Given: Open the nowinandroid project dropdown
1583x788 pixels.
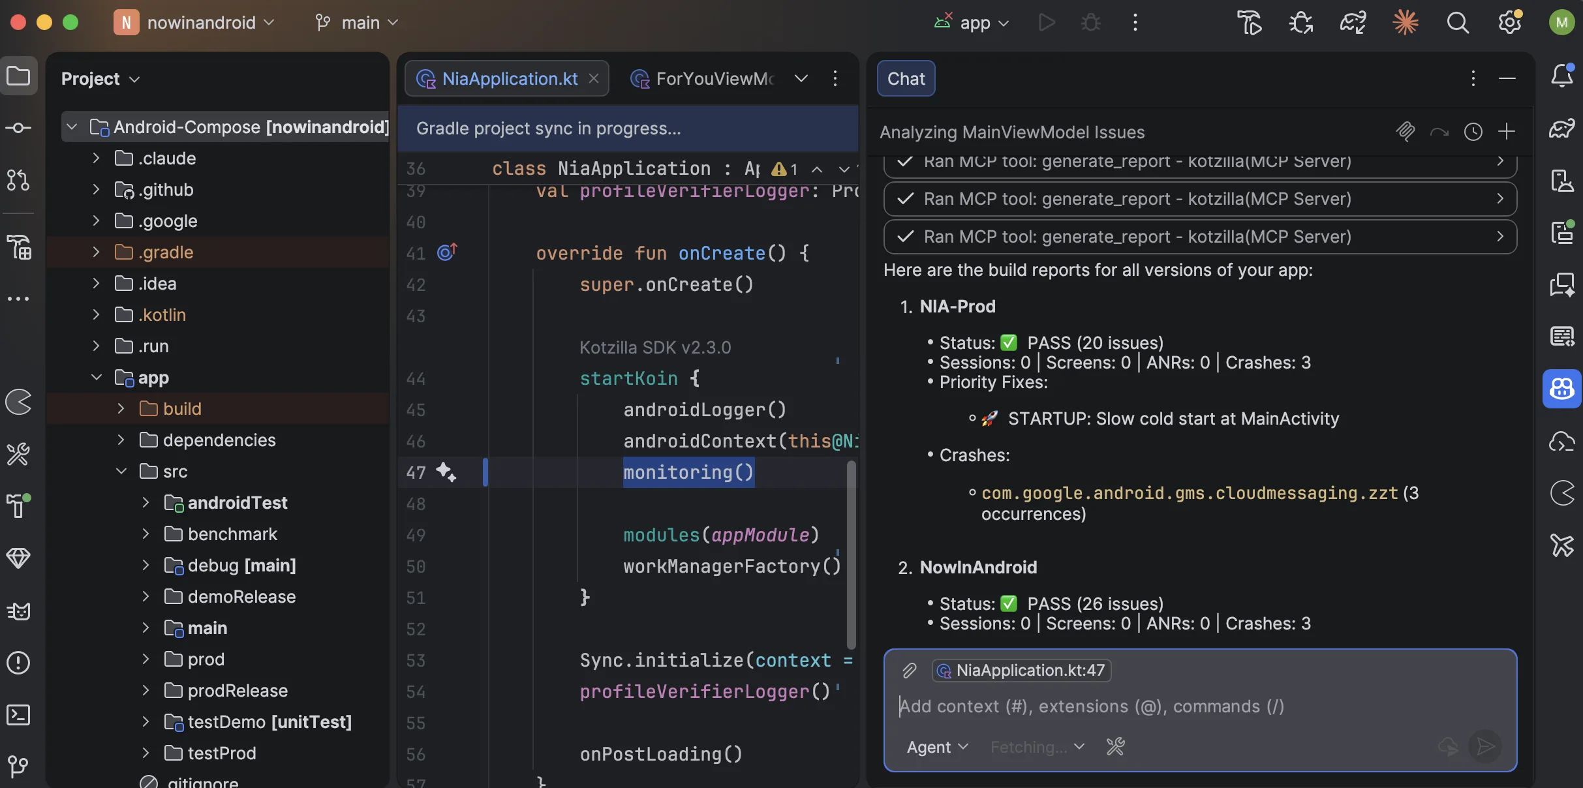Looking at the screenshot, I should coord(194,23).
